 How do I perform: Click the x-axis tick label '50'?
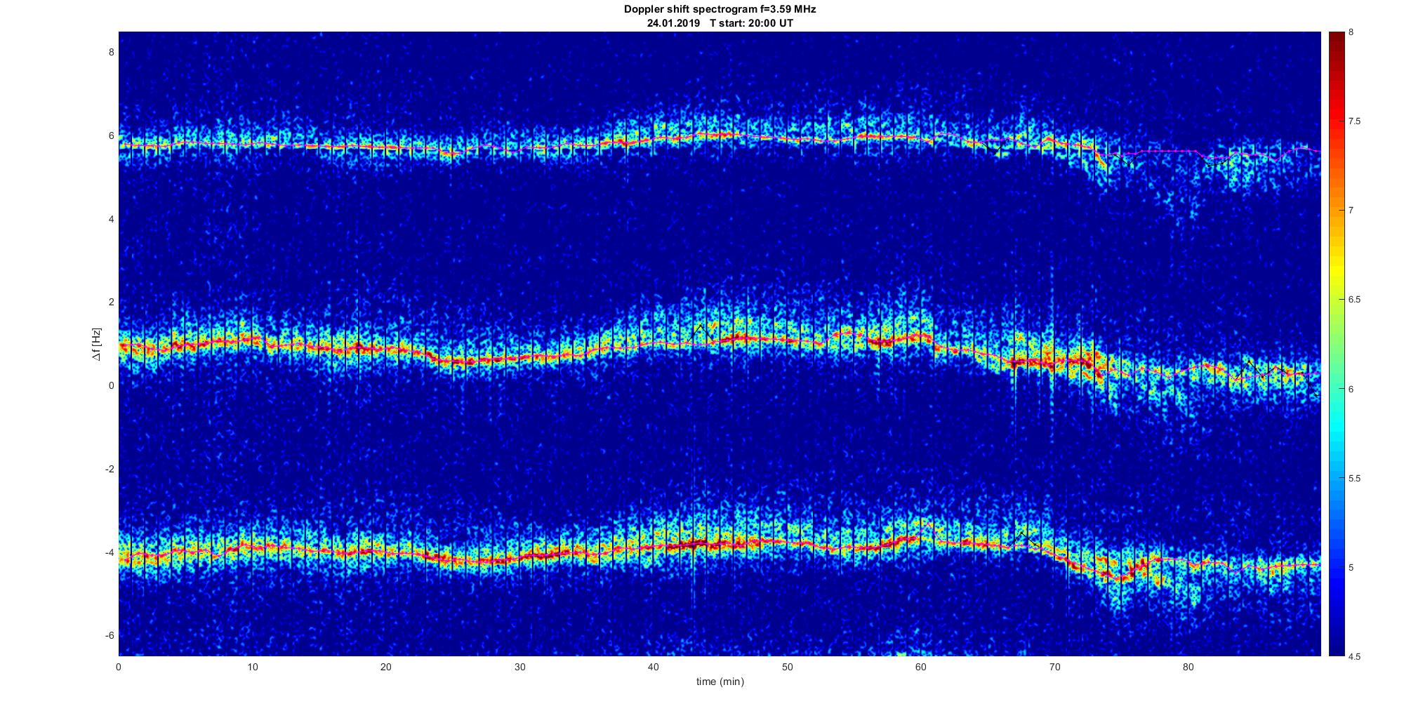(787, 667)
